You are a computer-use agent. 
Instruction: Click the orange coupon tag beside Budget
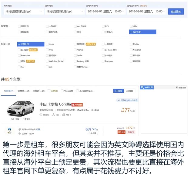[x=33, y=50]
